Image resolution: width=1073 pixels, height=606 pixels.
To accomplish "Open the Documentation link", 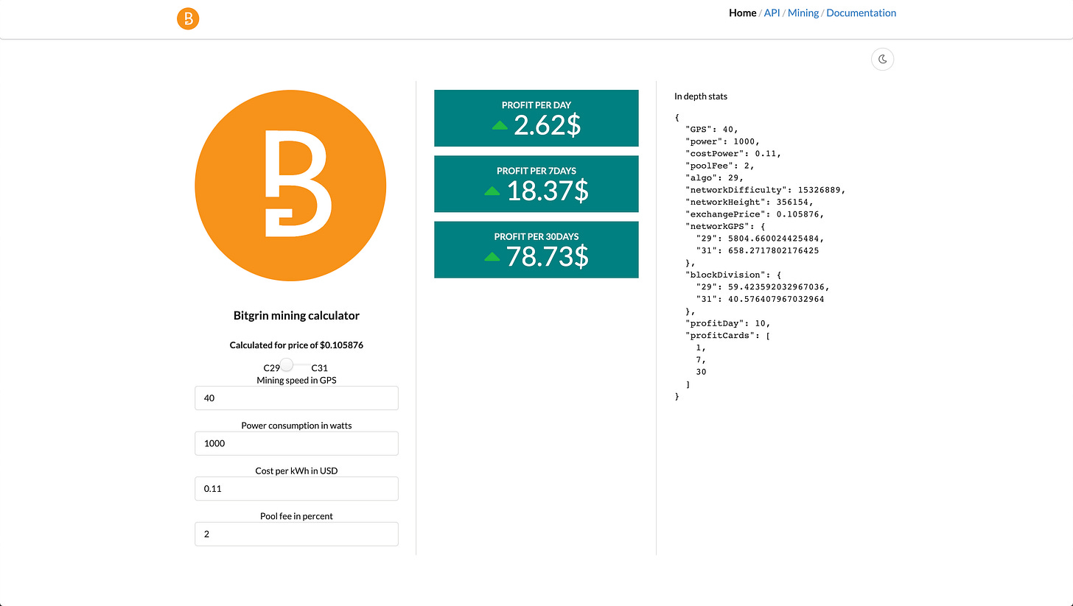I will (861, 13).
